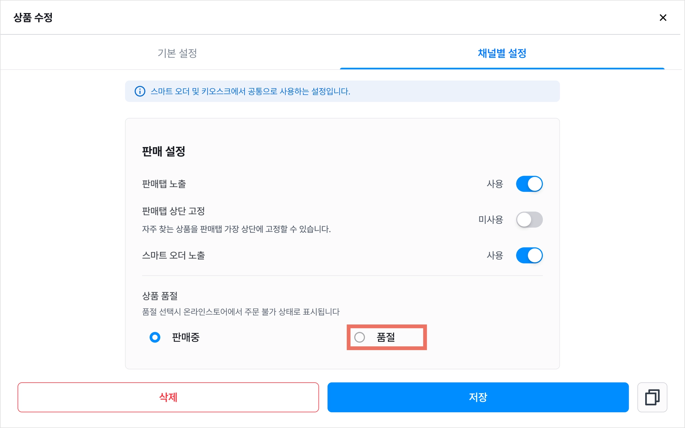The width and height of the screenshot is (685, 428).
Task: Choose the 품절 radio option
Action: point(360,337)
